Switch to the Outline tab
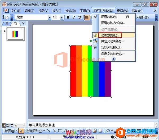This screenshot has height=140, width=159. [7, 24]
